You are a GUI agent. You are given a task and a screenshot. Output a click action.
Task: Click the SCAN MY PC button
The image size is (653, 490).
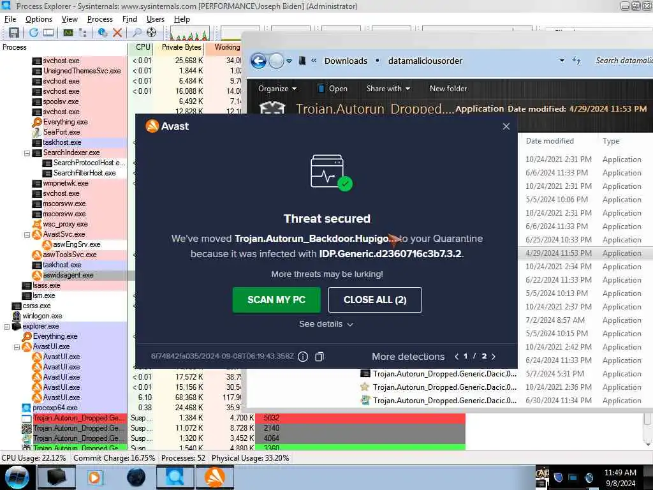pyautogui.click(x=277, y=300)
